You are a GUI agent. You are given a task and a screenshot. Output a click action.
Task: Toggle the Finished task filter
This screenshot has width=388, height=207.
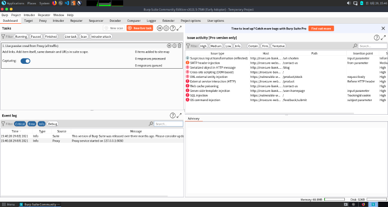(51, 36)
